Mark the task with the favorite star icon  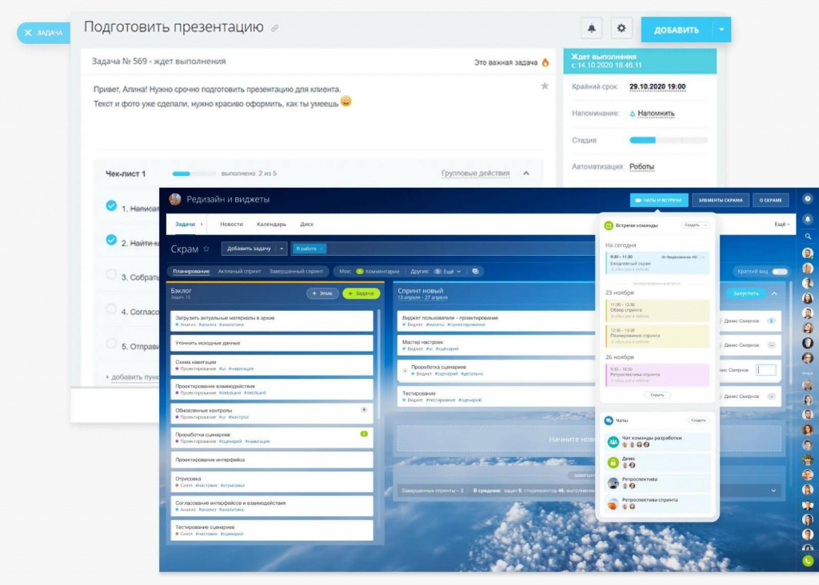pos(545,86)
